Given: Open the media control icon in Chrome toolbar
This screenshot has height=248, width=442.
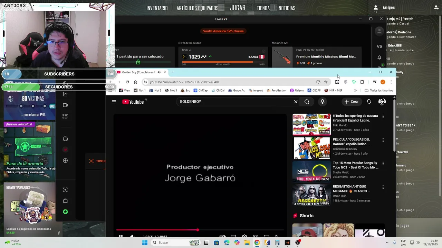Looking at the screenshot, I should (374, 82).
